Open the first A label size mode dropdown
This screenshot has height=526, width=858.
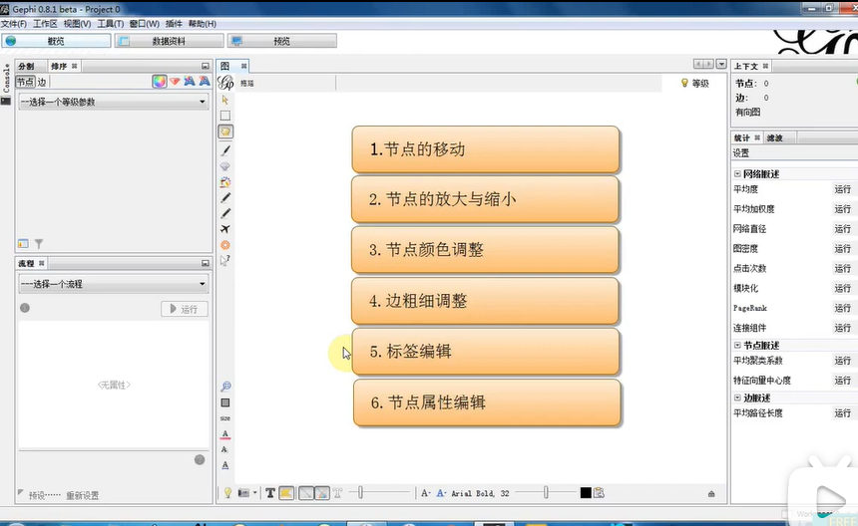pos(425,493)
